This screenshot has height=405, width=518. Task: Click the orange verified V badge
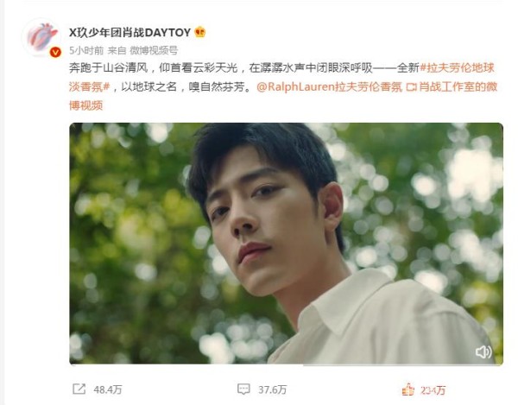pyautogui.click(x=55, y=52)
